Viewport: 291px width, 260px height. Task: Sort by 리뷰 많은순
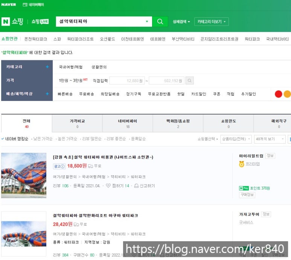[92, 139]
